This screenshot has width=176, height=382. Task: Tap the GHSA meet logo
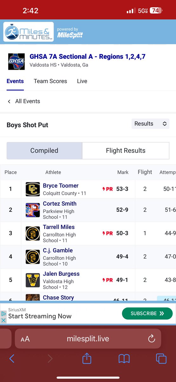(x=16, y=61)
